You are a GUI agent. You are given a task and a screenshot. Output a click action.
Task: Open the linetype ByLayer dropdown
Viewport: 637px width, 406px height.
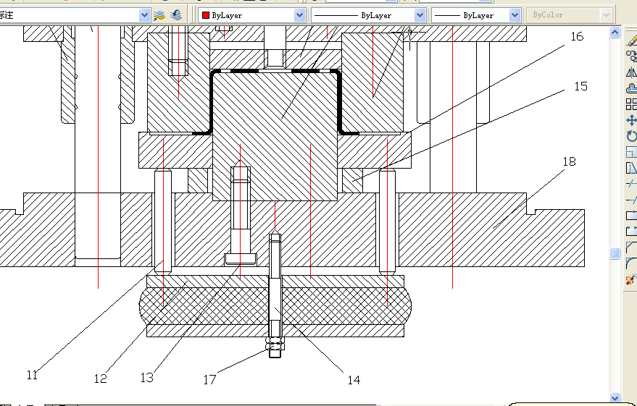pyautogui.click(x=420, y=15)
